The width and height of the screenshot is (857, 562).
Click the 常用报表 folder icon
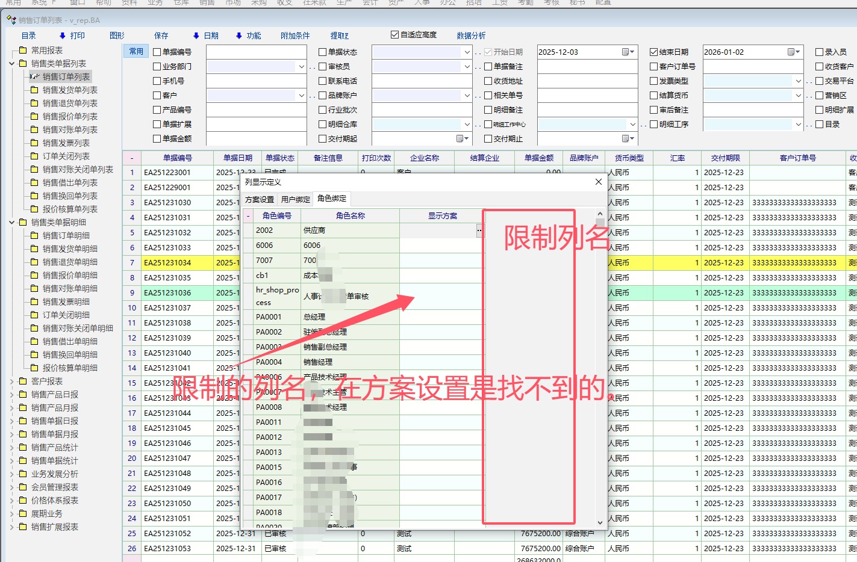[23, 51]
